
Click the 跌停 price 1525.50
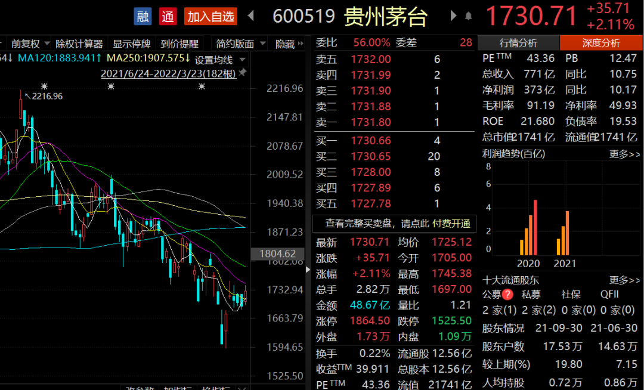pyautogui.click(x=452, y=321)
